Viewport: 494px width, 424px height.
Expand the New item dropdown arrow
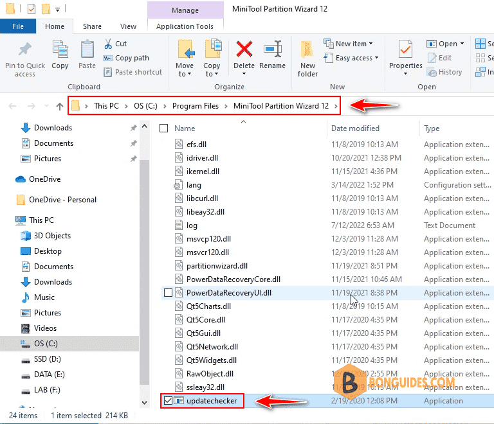click(x=370, y=44)
